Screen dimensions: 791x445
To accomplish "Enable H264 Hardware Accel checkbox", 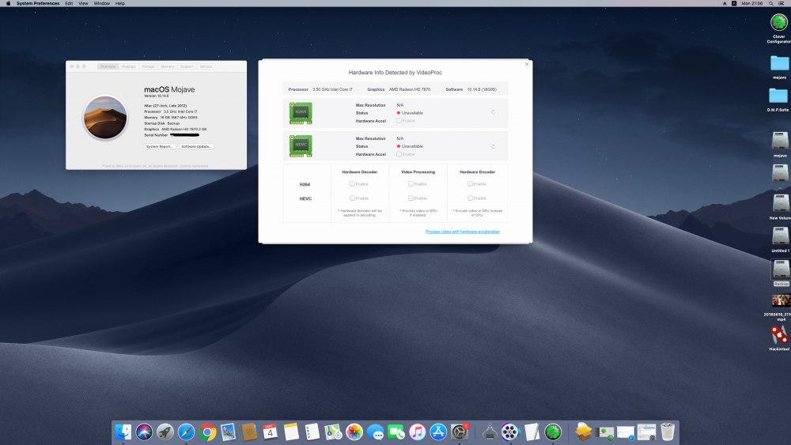I will click(x=399, y=121).
